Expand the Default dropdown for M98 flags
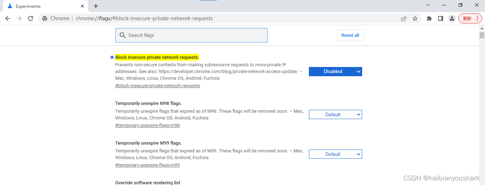This screenshot has height=185, width=485. 335,114
